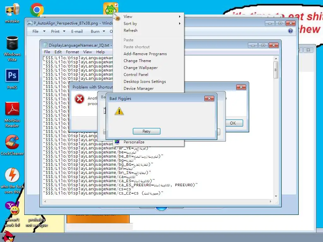Click Retry in Bad Piggies dialog
This screenshot has width=323, height=242.
pyautogui.click(x=146, y=131)
